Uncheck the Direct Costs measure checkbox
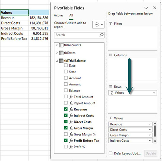The width and height of the screenshot is (162, 161). pos(66,122)
